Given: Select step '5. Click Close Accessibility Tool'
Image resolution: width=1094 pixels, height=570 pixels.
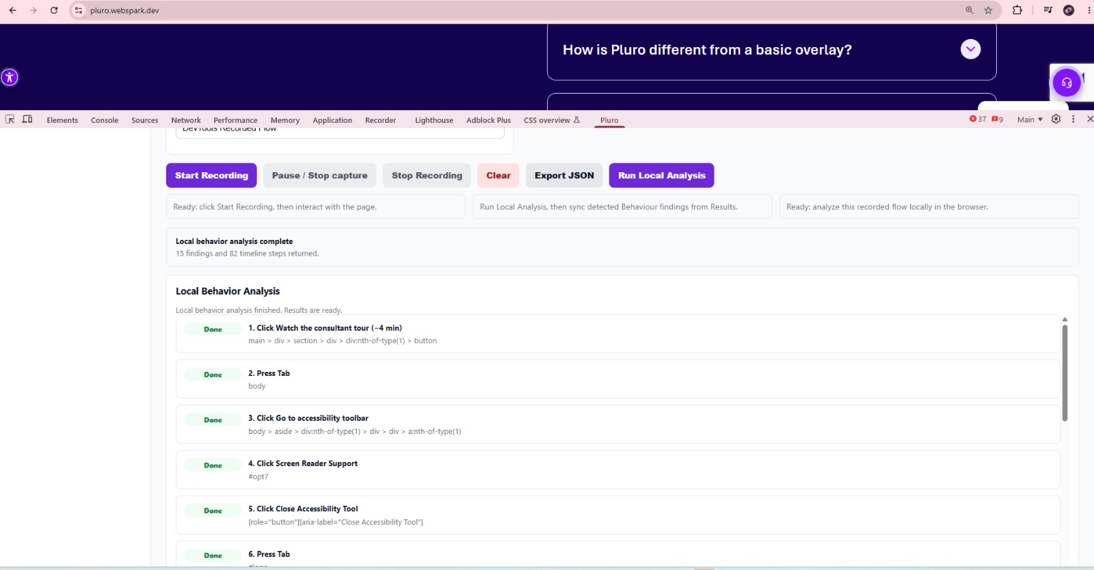Looking at the screenshot, I should [617, 515].
